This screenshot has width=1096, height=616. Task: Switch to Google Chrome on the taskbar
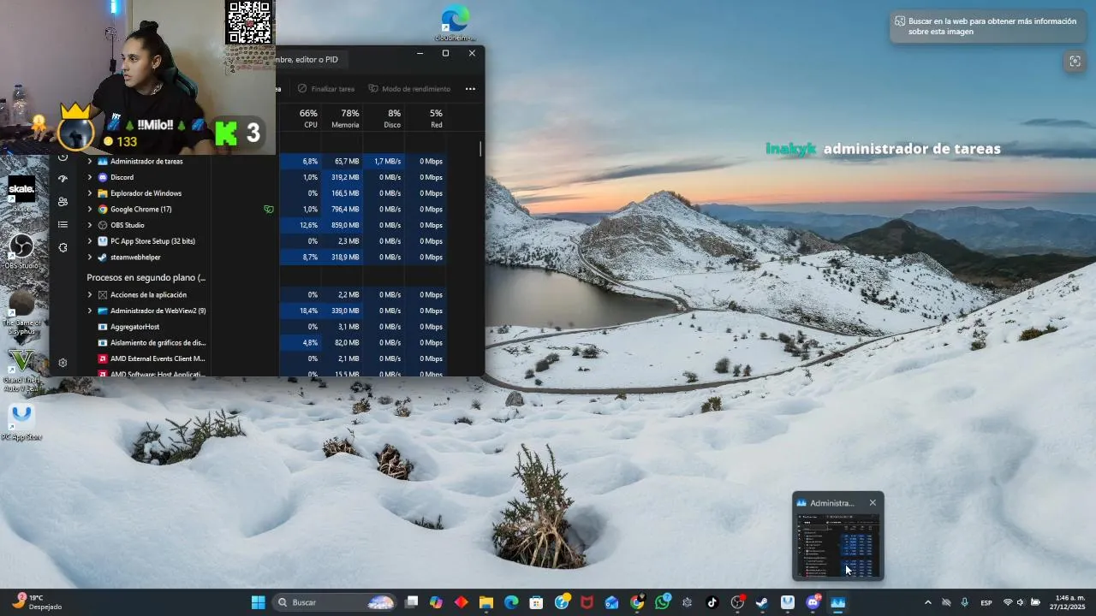pos(637,602)
